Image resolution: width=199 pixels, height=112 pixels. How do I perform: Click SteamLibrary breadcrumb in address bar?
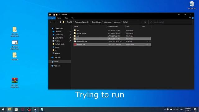coord(97,22)
